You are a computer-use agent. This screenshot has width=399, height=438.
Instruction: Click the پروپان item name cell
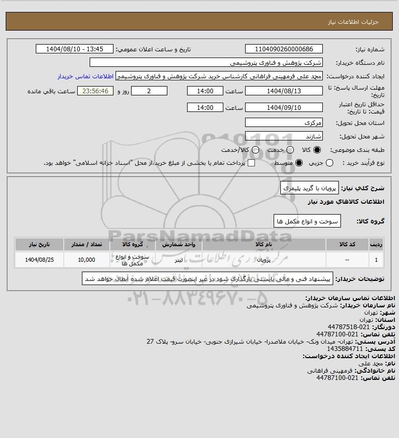click(x=264, y=260)
